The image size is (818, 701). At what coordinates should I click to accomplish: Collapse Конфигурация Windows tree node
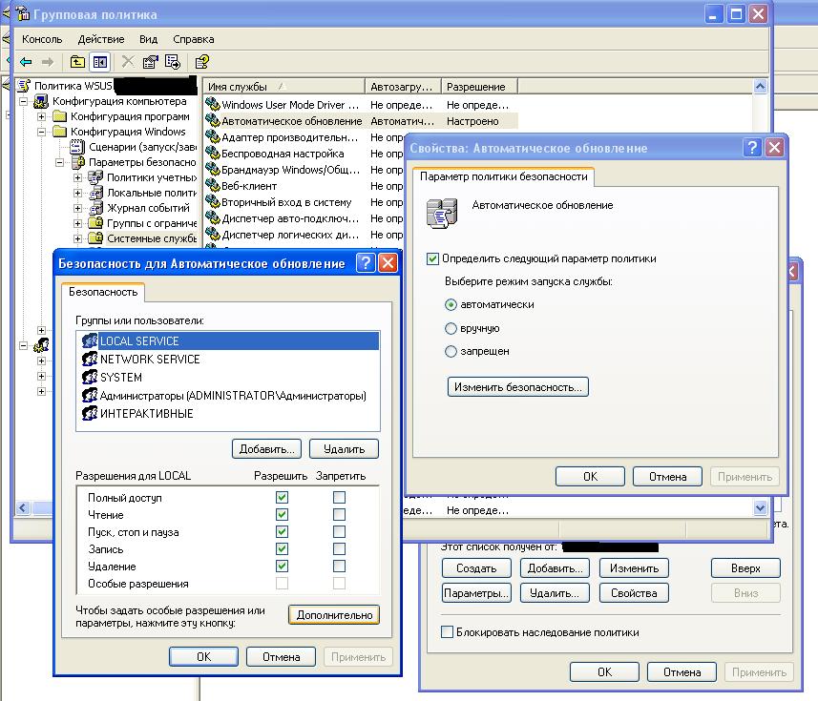41,132
